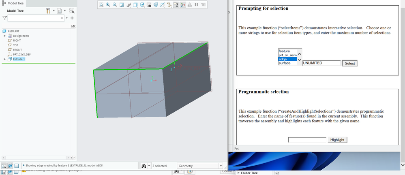The image size is (405, 175).
Task: Click the Repaint screen icon
Action: (x=122, y=5)
